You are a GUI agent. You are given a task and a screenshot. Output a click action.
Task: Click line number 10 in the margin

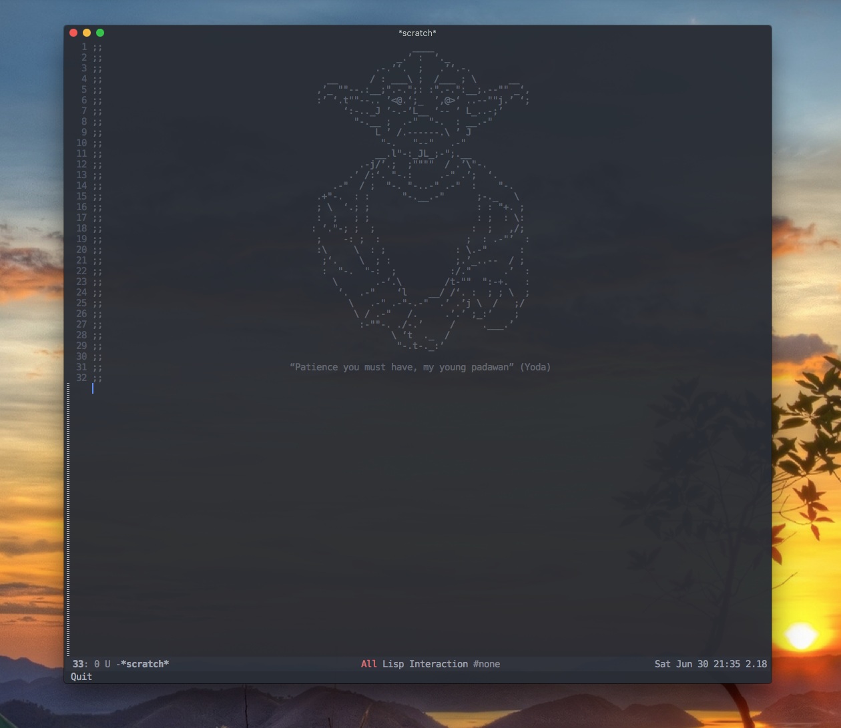[x=81, y=143]
